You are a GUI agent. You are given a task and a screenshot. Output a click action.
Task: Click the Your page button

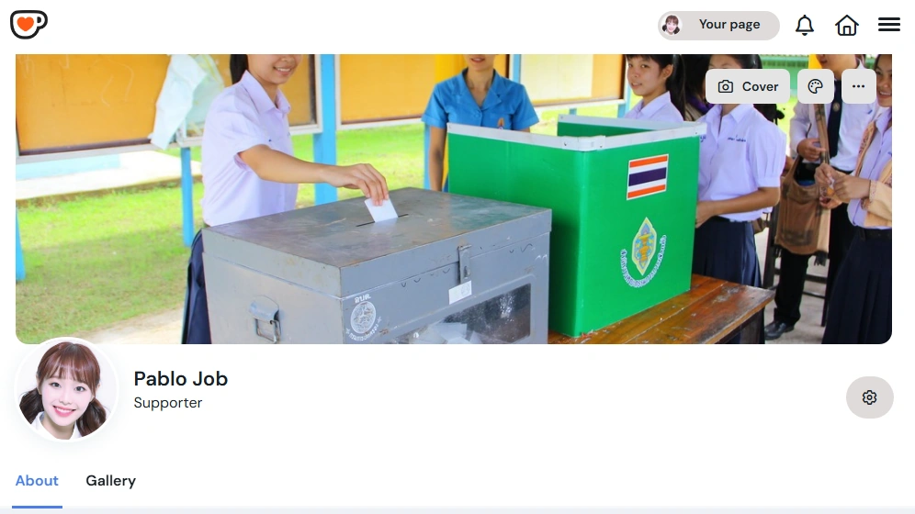(718, 25)
